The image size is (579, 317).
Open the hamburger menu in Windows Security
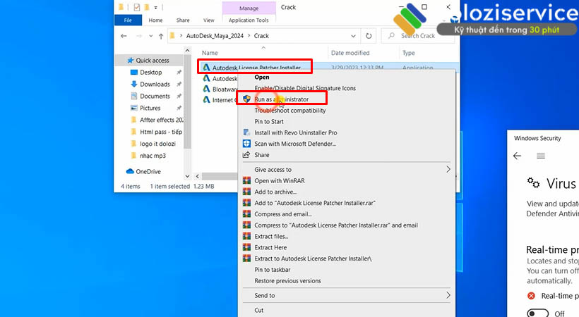tap(541, 156)
